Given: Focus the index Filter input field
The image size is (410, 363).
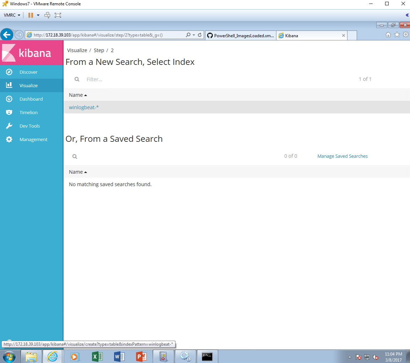Looking at the screenshot, I should 220,79.
